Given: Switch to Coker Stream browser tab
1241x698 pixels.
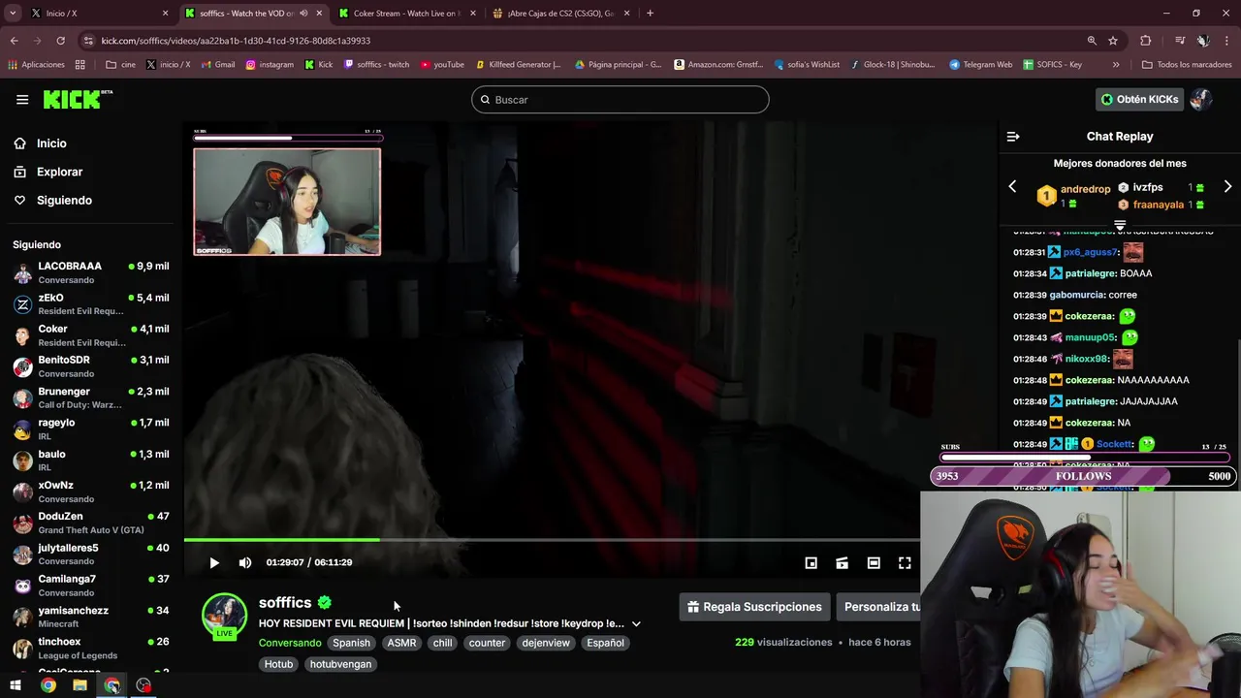Looking at the screenshot, I should tap(405, 14).
